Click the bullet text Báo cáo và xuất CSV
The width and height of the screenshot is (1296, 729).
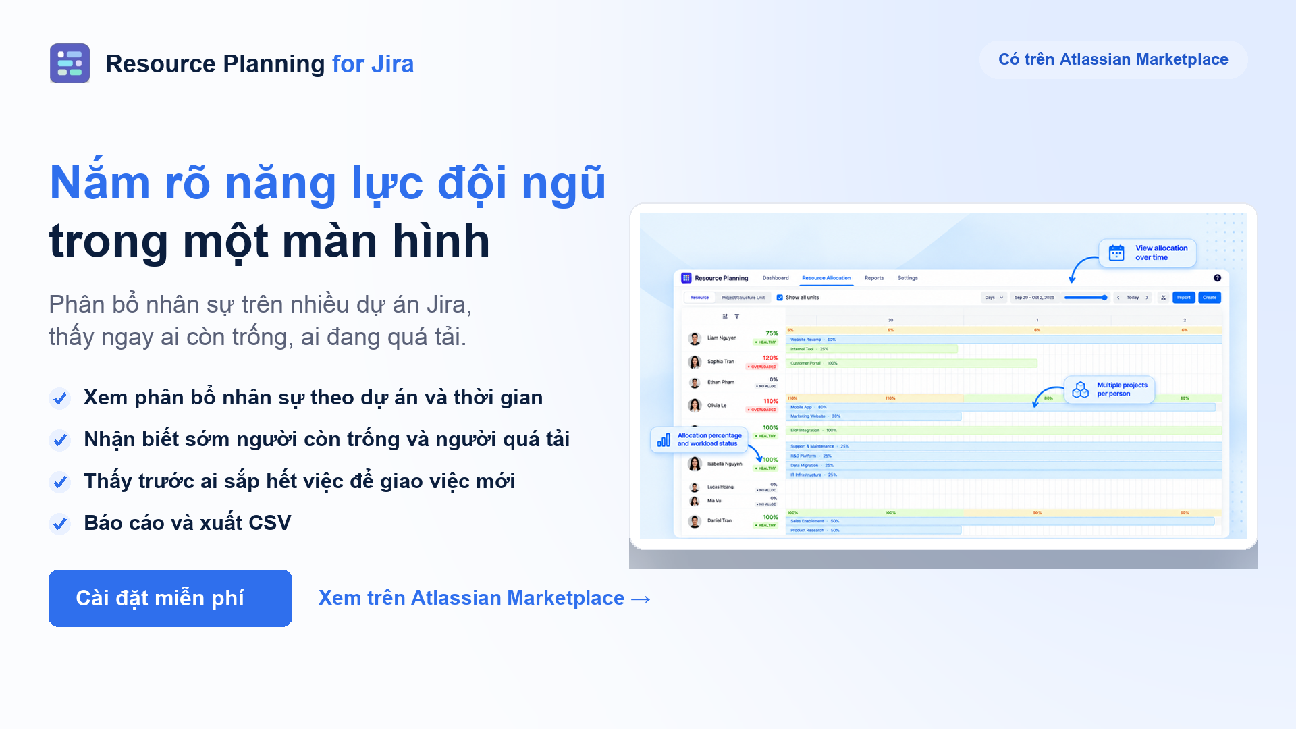pos(188,523)
